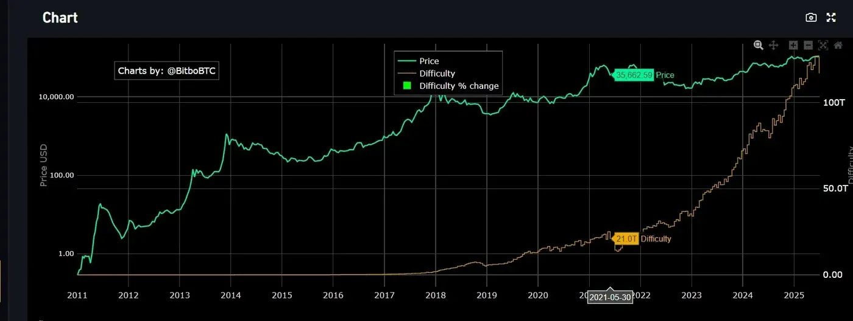The width and height of the screenshot is (853, 321).
Task: Click the Price USD axis title
Action: pyautogui.click(x=43, y=165)
